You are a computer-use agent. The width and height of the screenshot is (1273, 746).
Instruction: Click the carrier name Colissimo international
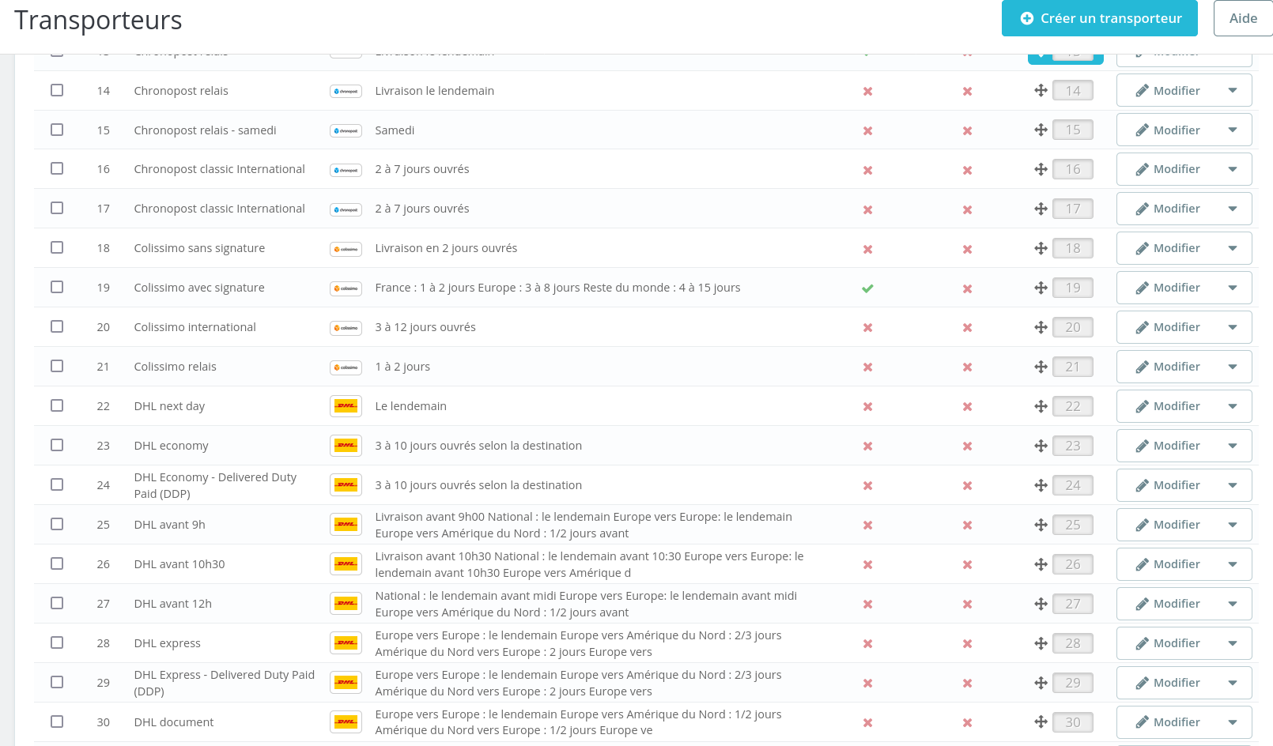pyautogui.click(x=195, y=327)
